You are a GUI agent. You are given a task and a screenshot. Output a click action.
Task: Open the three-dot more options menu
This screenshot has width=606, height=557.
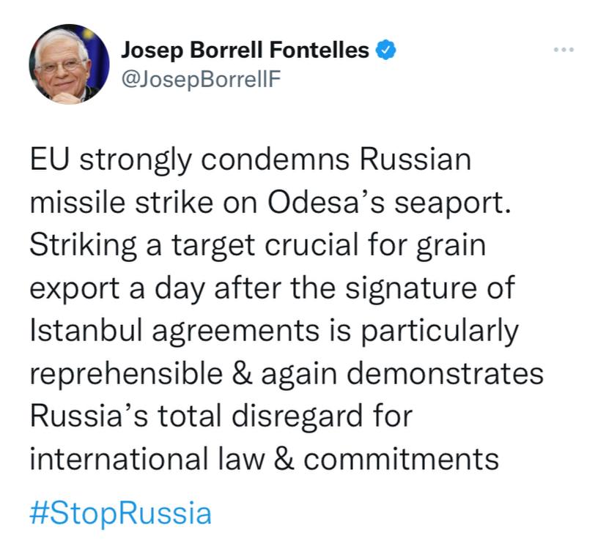[x=563, y=51]
